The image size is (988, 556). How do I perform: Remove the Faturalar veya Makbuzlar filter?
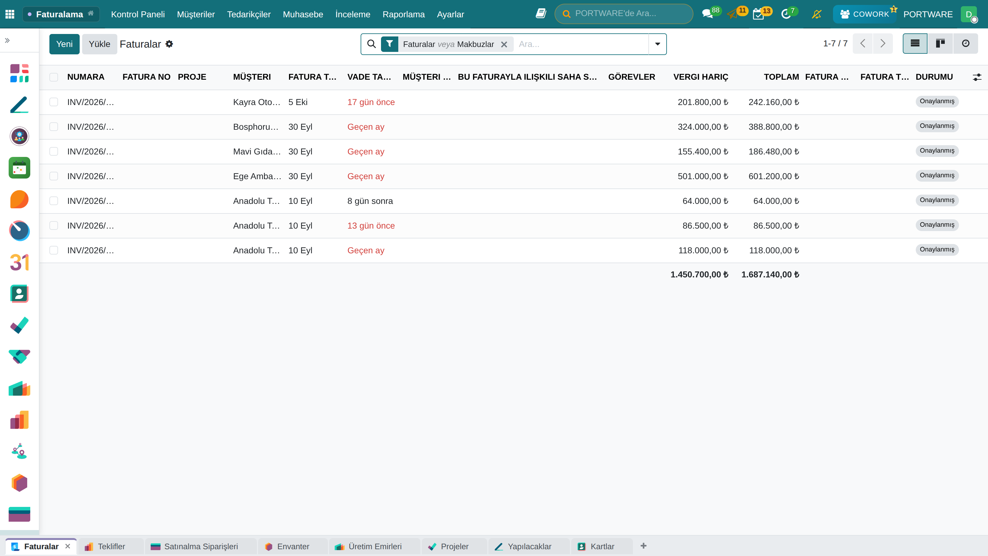(x=504, y=44)
